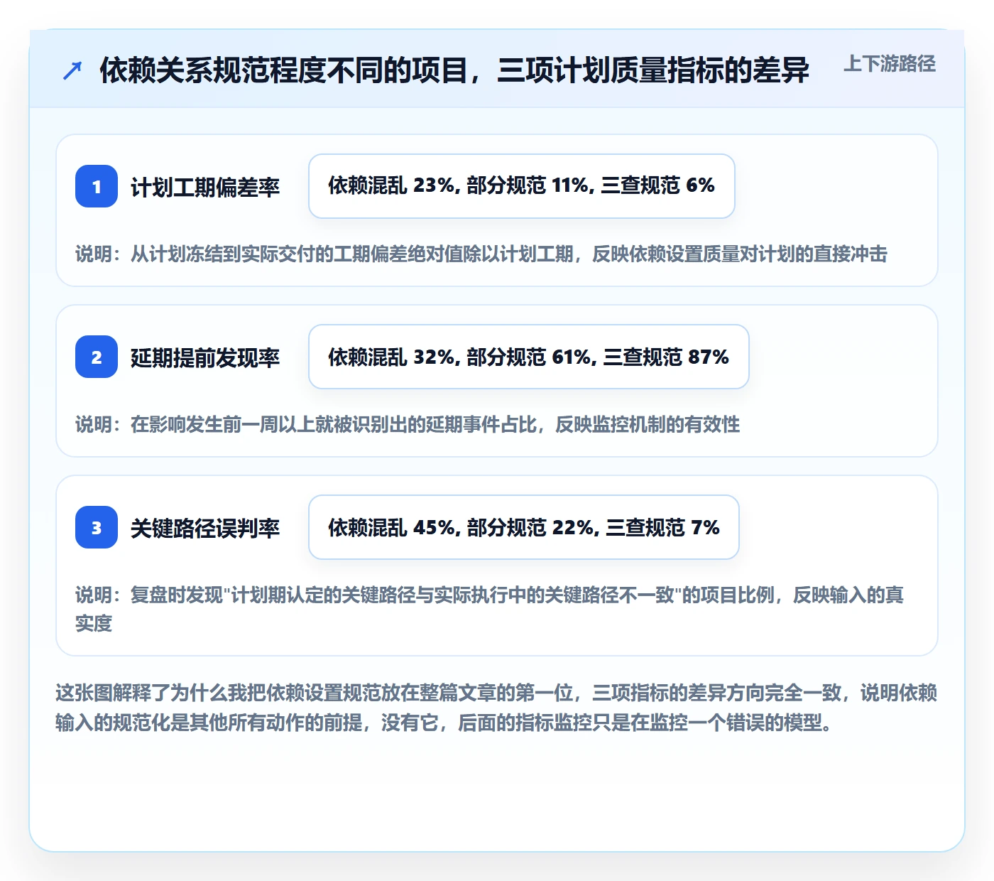Select the value box showing 依赖混乱 32%

(x=529, y=357)
